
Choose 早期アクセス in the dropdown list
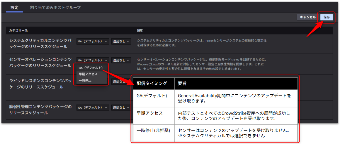(91, 74)
